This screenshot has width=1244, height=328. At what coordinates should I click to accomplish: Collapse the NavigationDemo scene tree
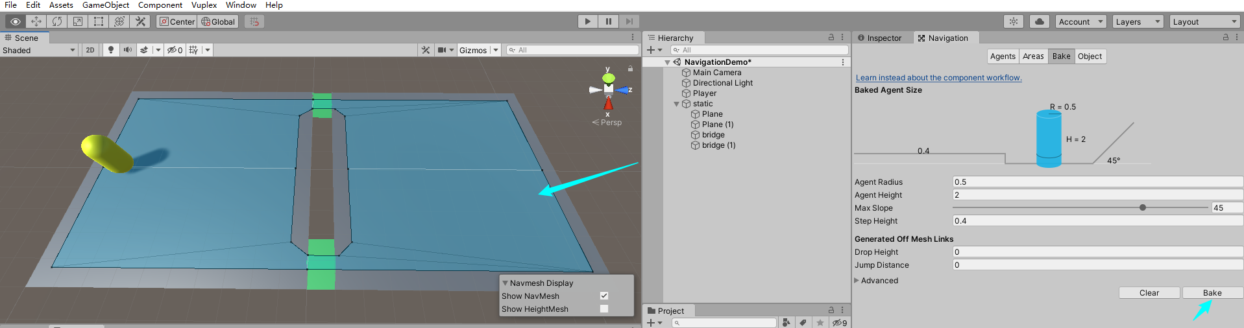pos(667,62)
